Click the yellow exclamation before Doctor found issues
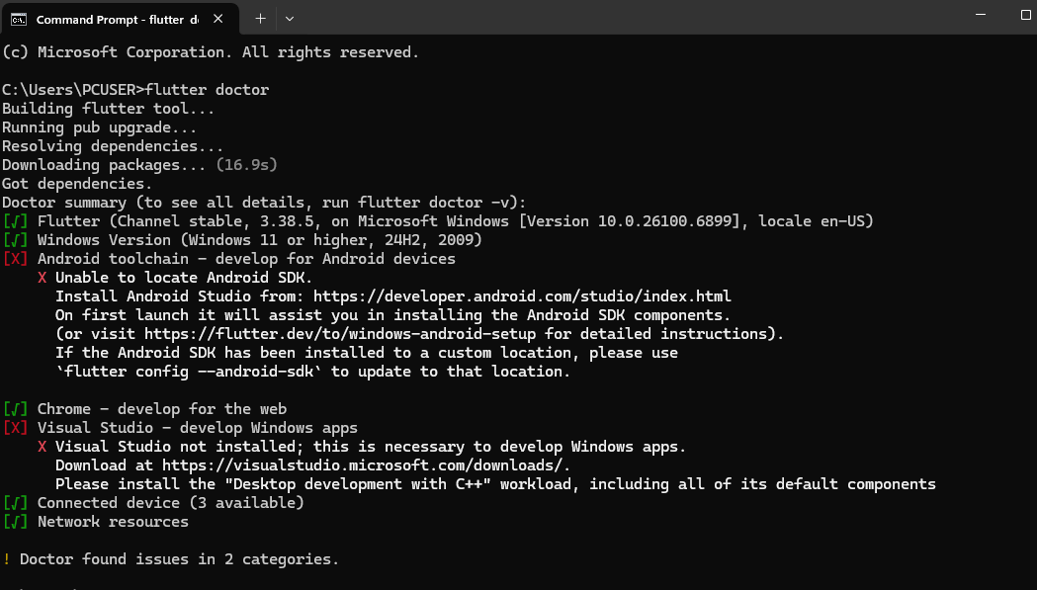The height and width of the screenshot is (590, 1037). [x=6, y=559]
